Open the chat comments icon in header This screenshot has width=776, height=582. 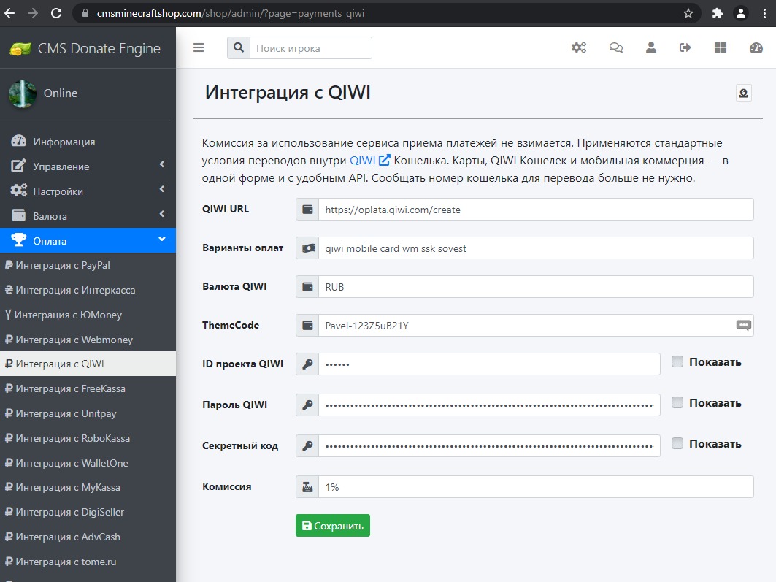pyautogui.click(x=615, y=47)
